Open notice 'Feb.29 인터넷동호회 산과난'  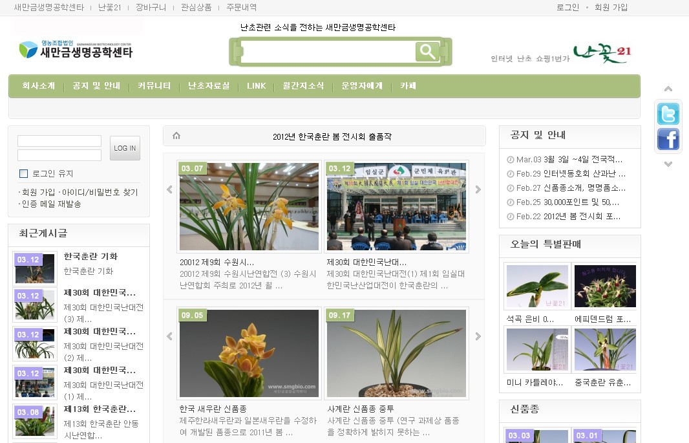click(571, 173)
